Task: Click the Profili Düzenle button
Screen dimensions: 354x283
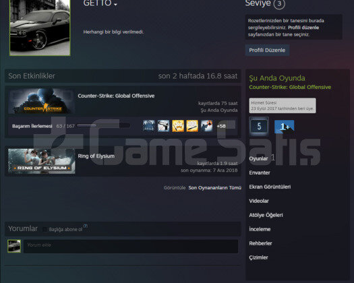Action: [x=267, y=50]
